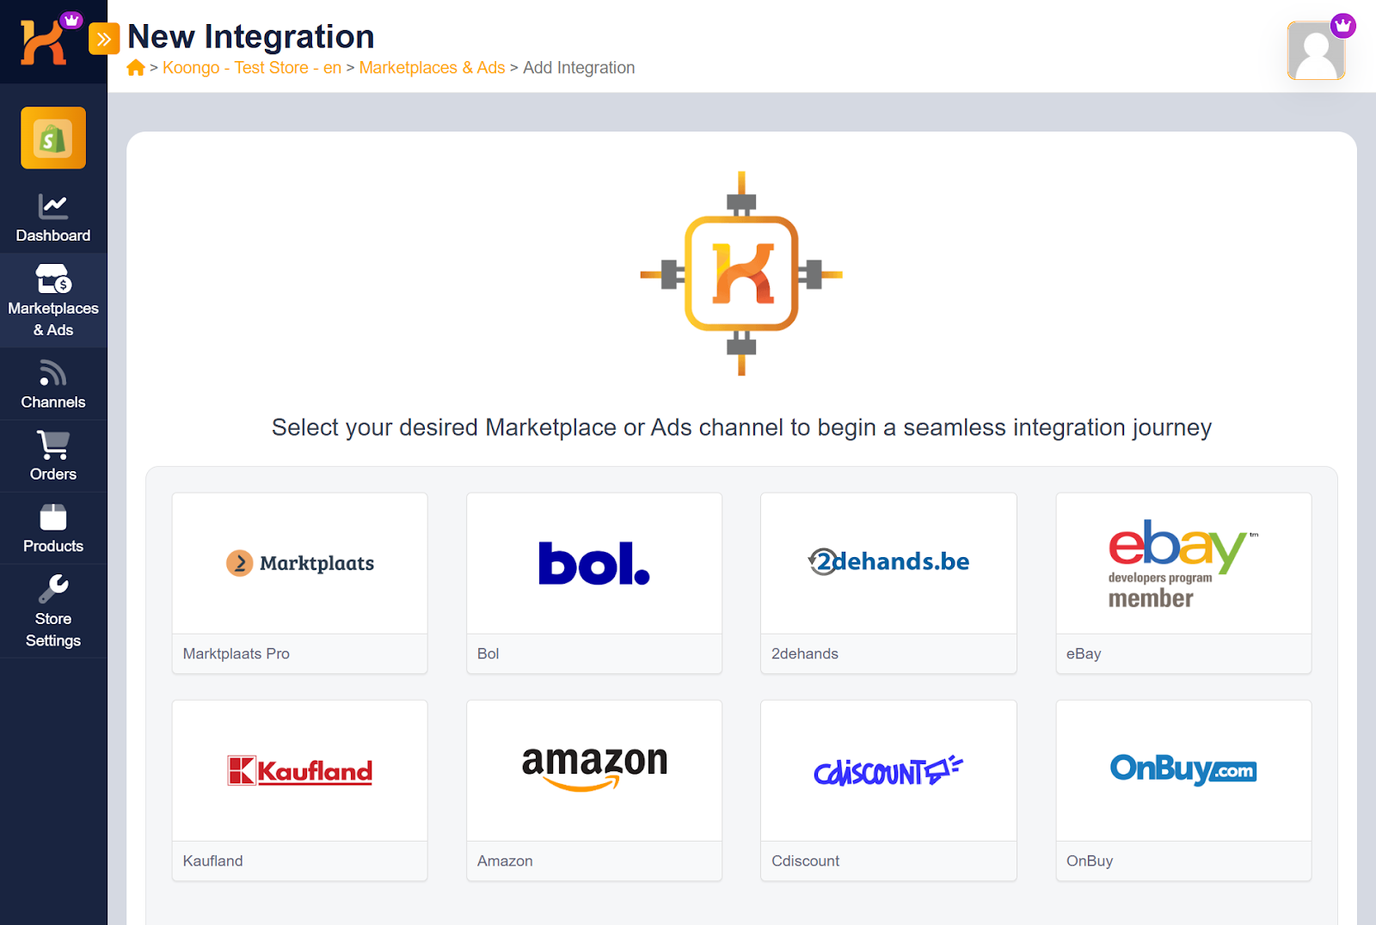Image resolution: width=1376 pixels, height=925 pixels.
Task: Open the Channels feed icon
Action: (x=53, y=373)
